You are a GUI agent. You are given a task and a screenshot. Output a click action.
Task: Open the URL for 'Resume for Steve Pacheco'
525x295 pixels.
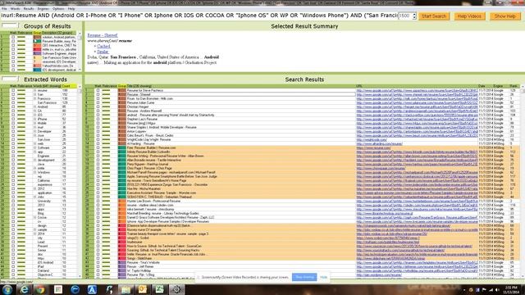pos(417,90)
